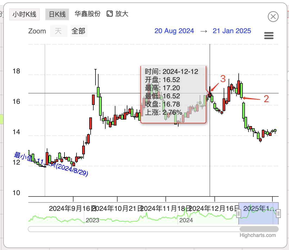Click the blue selected navigator range

(x=259, y=214)
